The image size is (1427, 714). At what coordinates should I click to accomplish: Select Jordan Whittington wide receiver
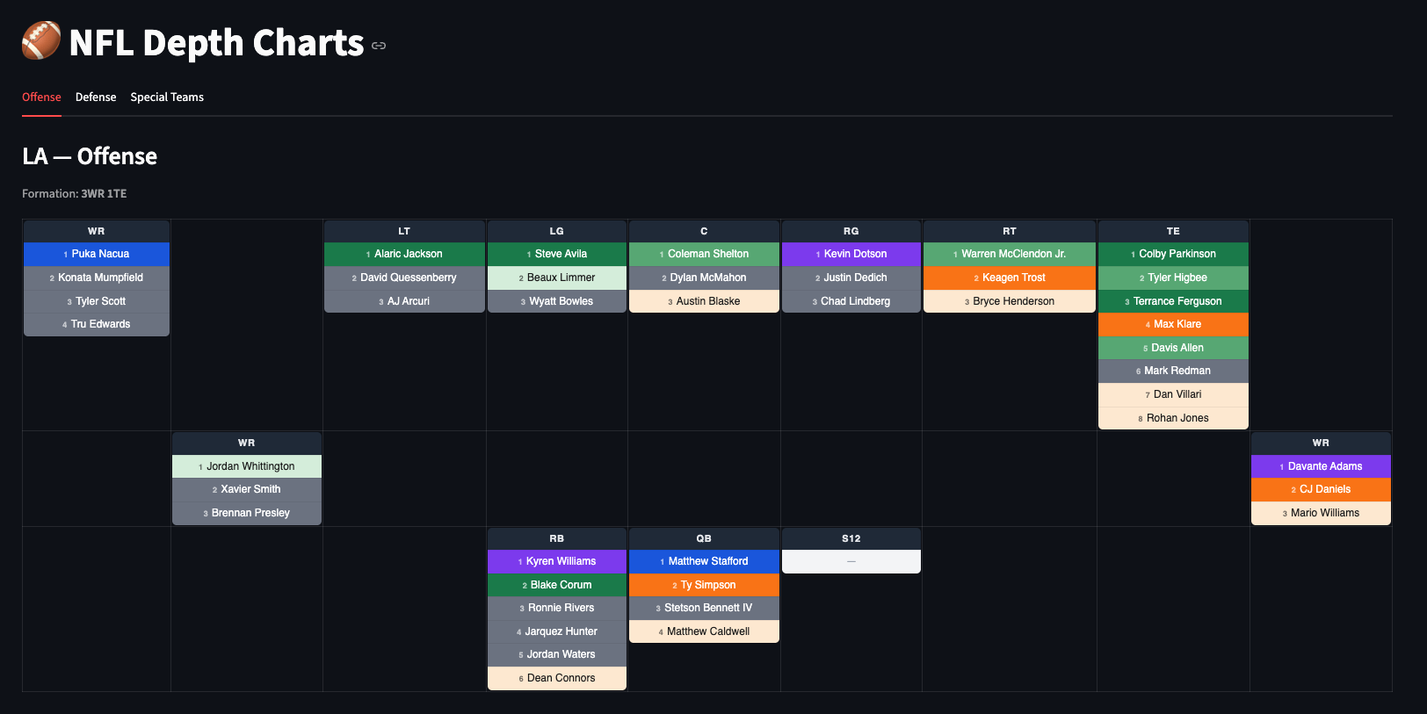point(247,466)
